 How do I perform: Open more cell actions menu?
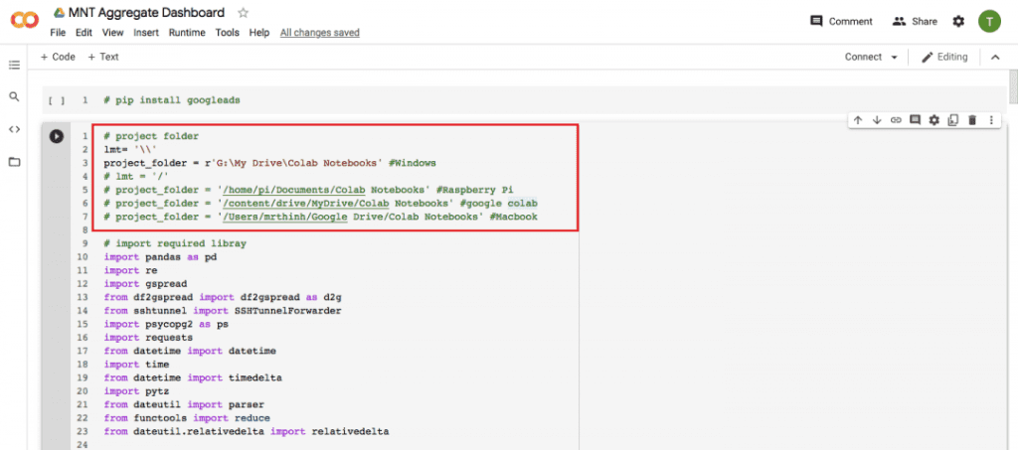[x=991, y=120]
